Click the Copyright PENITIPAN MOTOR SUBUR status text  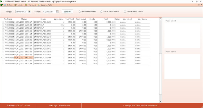tap(141, 106)
